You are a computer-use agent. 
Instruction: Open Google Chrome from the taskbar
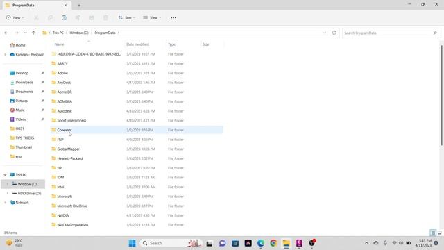pyautogui.click(x=273, y=243)
